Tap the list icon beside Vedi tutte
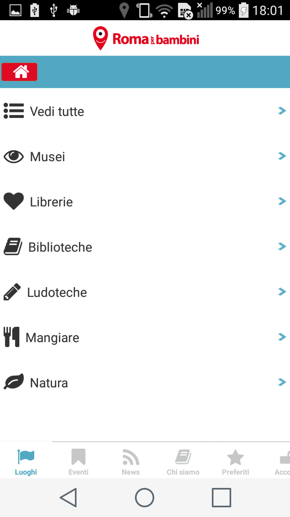This screenshot has width=290, height=517. 14,111
